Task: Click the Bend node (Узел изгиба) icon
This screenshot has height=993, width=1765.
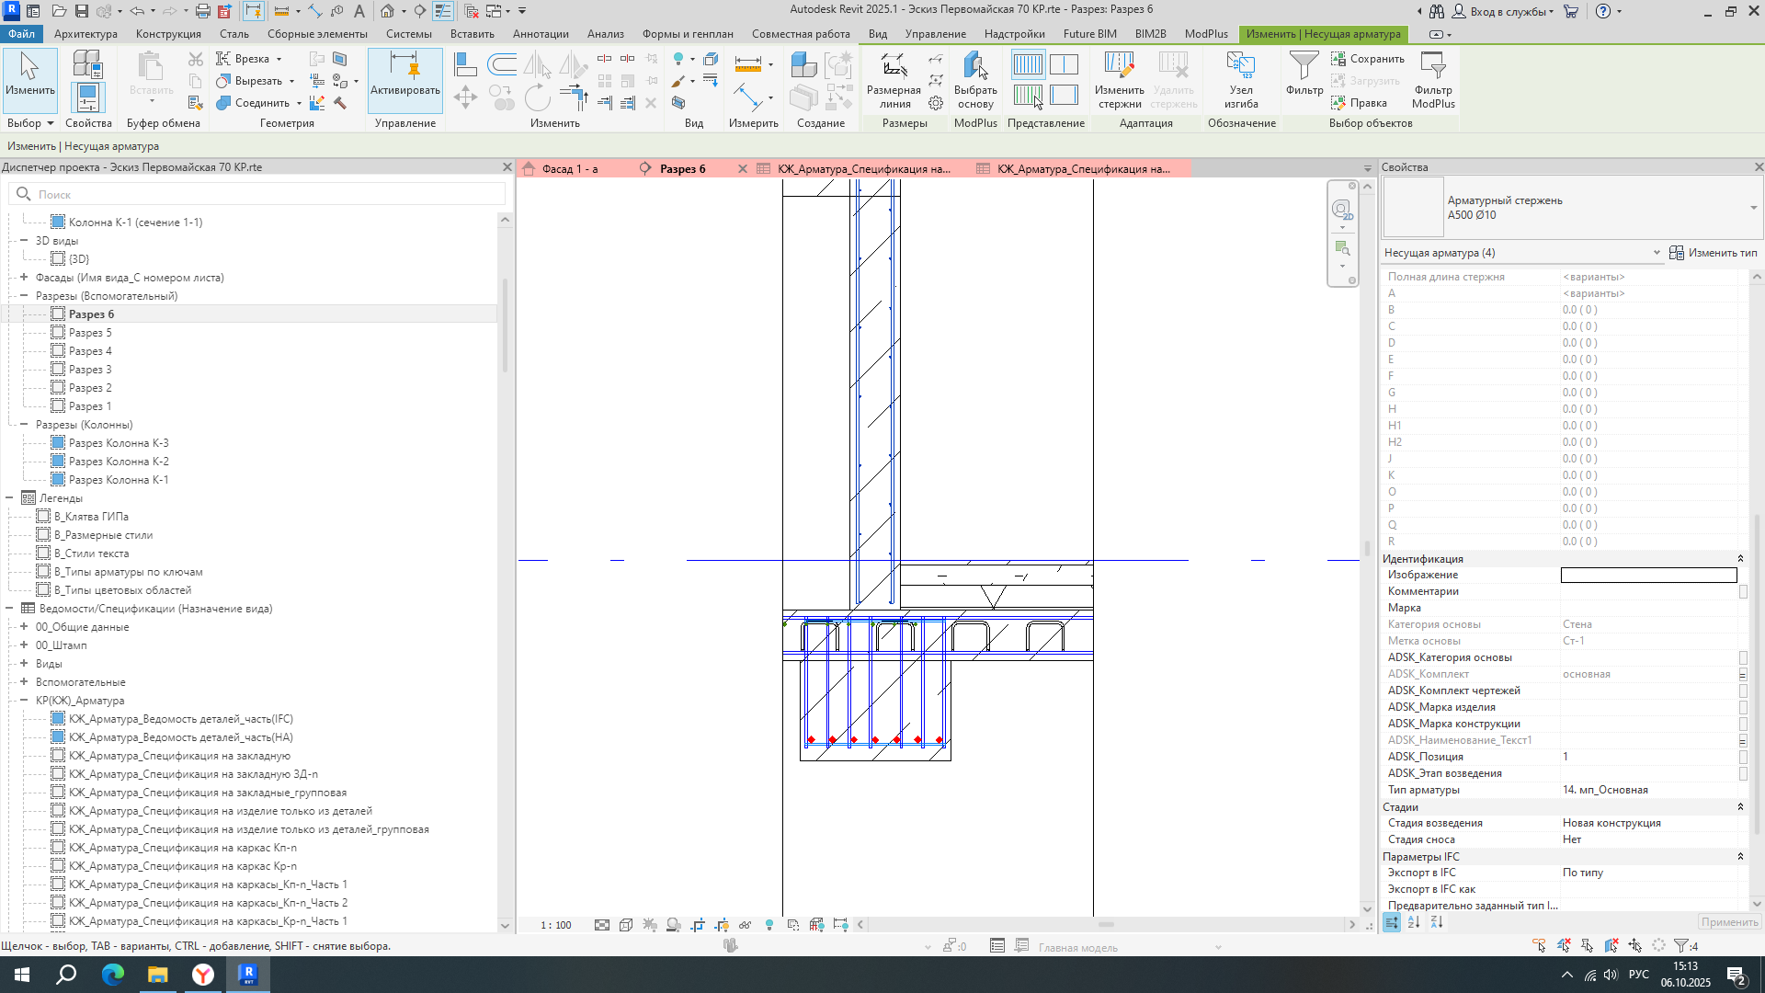Action: (1240, 79)
